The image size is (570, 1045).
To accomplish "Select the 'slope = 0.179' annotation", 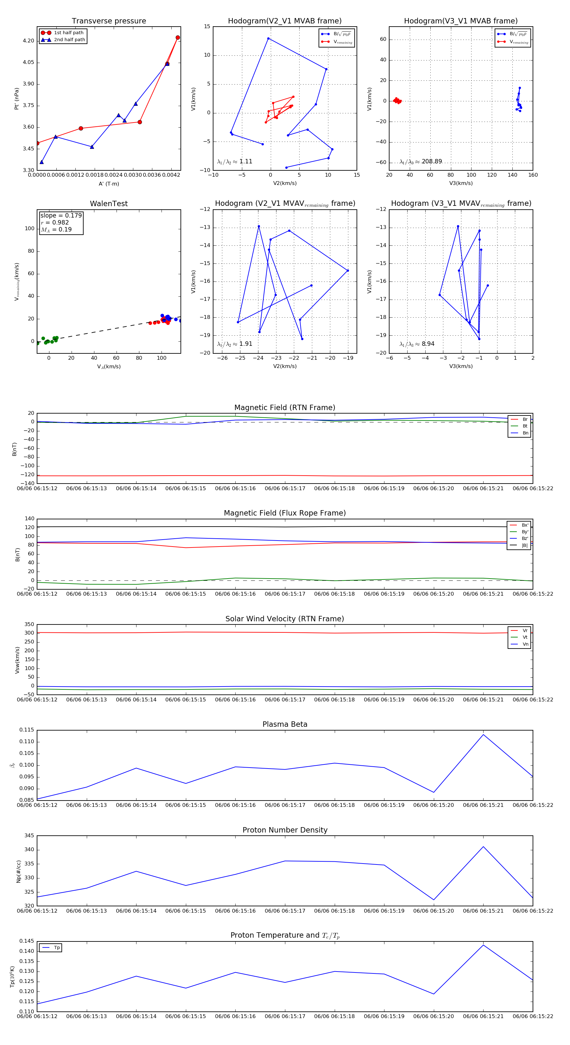I will click(x=61, y=215).
